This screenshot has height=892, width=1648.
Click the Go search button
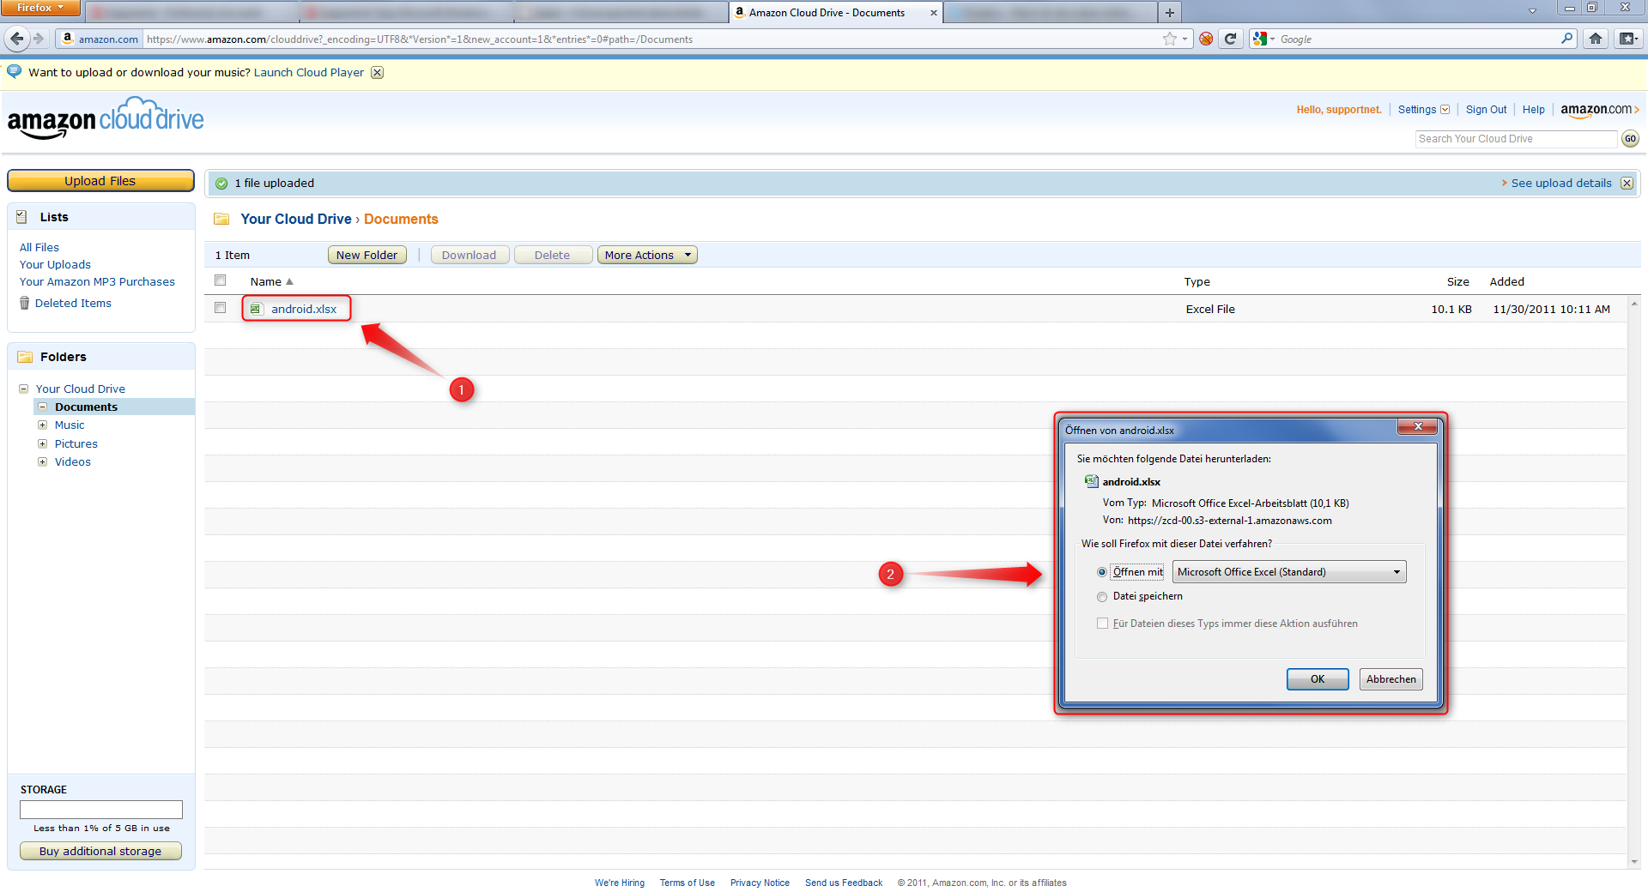pyautogui.click(x=1630, y=138)
